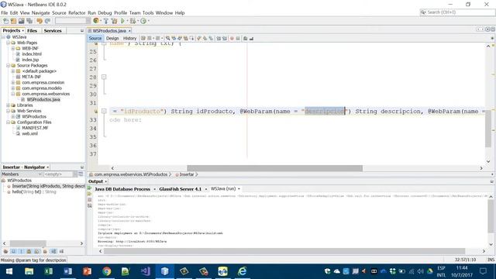This screenshot has width=496, height=279.
Task: Toggle Show Non-Public Members filter in Navigator
Action: point(29,251)
